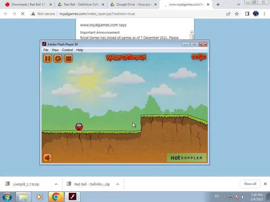Show hidden system tray icons
270x202 pixels.
(224, 197)
